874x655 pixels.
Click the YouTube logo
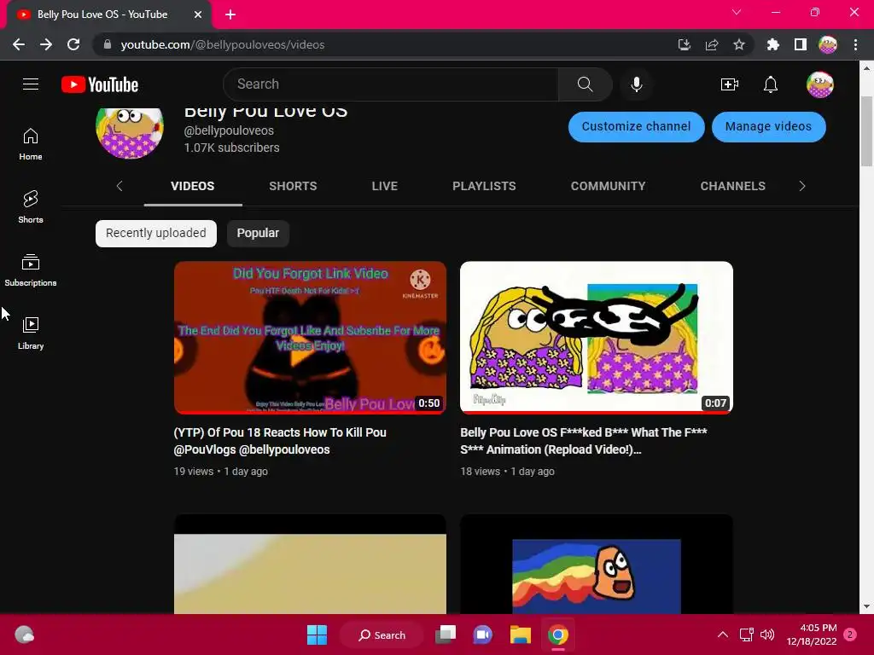coord(100,84)
